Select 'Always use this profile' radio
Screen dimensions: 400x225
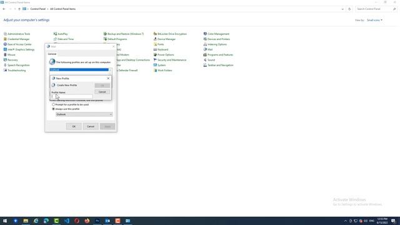53,109
